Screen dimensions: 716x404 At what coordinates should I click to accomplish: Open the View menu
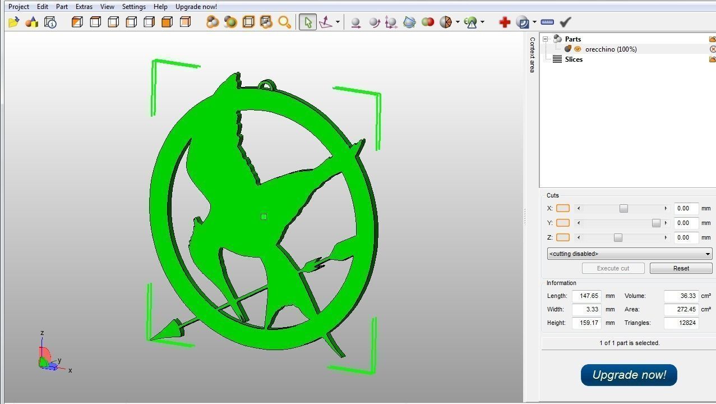coord(107,7)
